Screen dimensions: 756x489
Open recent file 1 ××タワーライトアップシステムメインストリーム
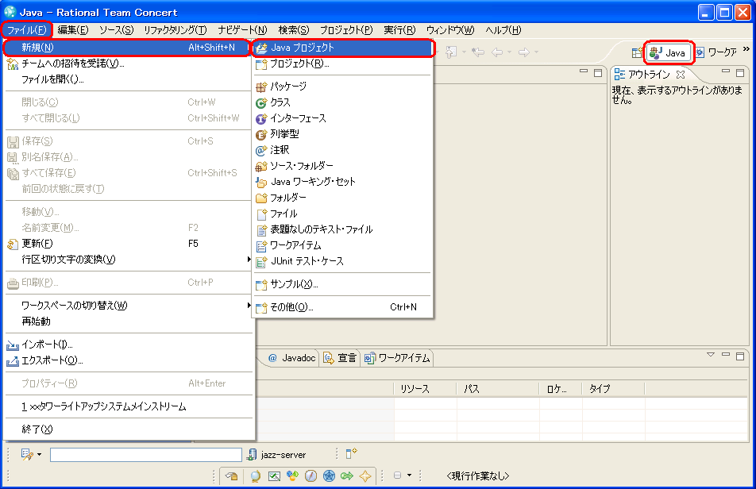point(129,406)
